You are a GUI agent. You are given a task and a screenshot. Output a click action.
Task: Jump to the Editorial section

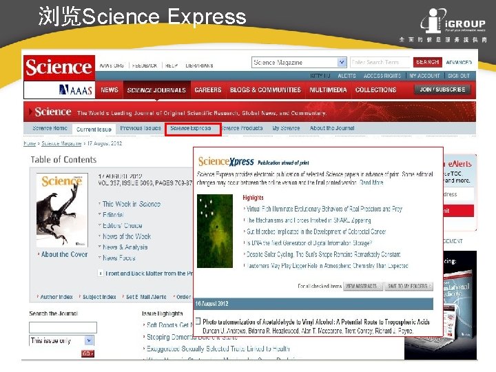pos(113,215)
